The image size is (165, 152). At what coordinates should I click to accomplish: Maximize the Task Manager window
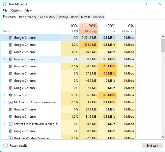(x=148, y=4)
